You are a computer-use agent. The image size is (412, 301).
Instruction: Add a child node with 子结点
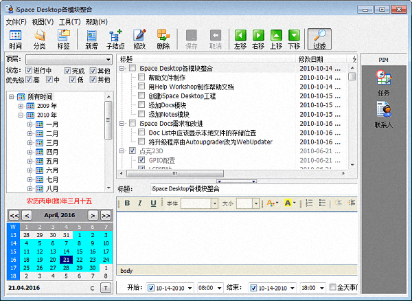click(115, 39)
